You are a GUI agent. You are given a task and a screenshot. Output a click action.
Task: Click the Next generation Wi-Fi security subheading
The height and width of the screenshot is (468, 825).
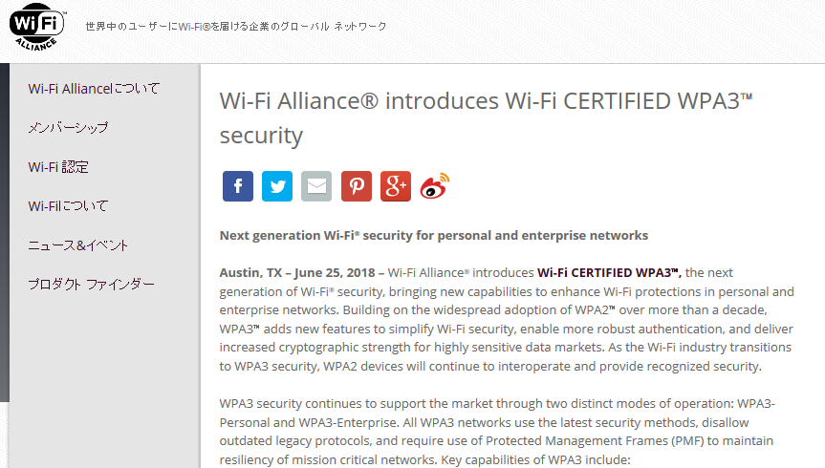[434, 236]
